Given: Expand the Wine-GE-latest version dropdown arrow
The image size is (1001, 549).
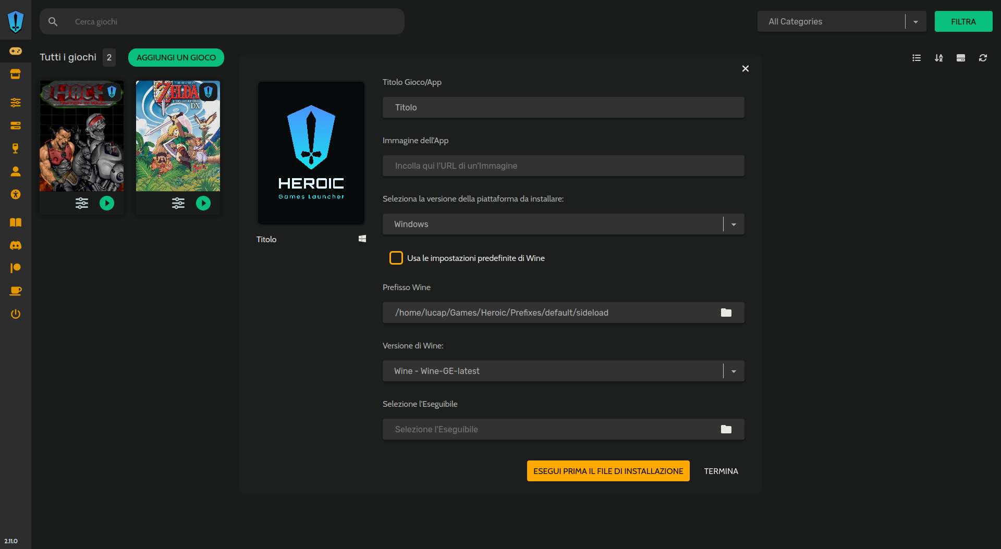Looking at the screenshot, I should click(x=734, y=371).
